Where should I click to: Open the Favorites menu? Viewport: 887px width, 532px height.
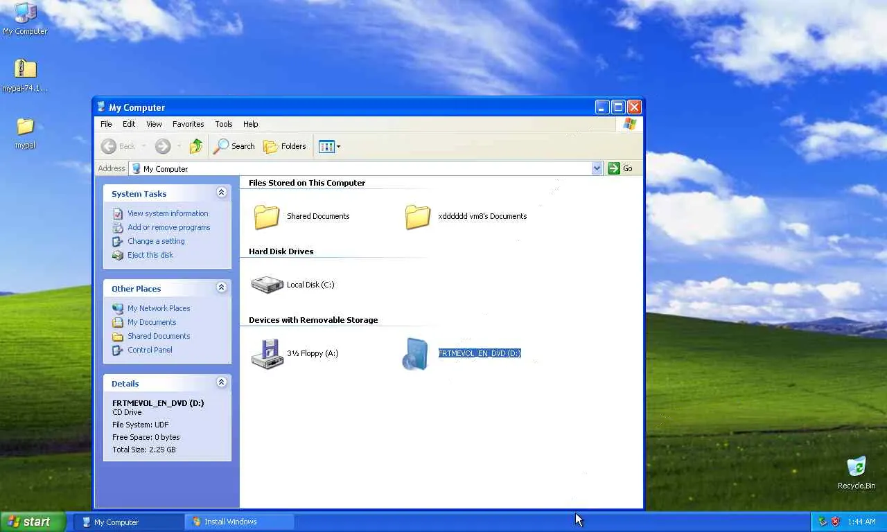[188, 124]
